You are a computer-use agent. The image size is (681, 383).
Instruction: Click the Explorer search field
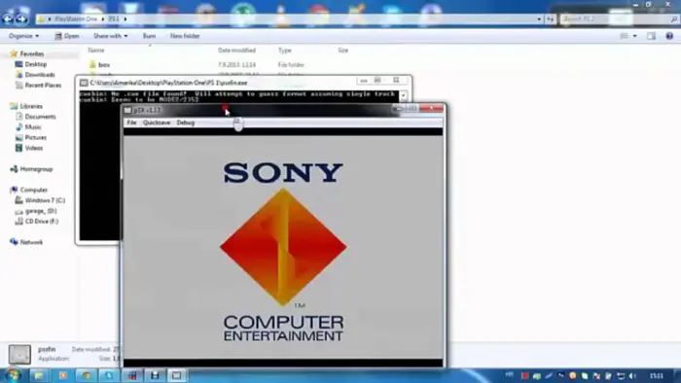618,19
